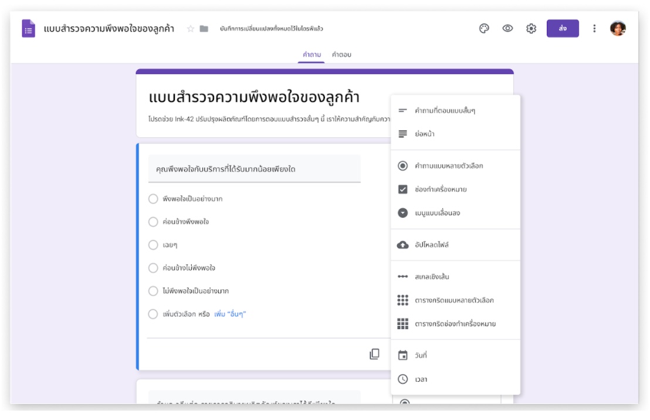Click the checkbox check mark icon

tap(402, 189)
